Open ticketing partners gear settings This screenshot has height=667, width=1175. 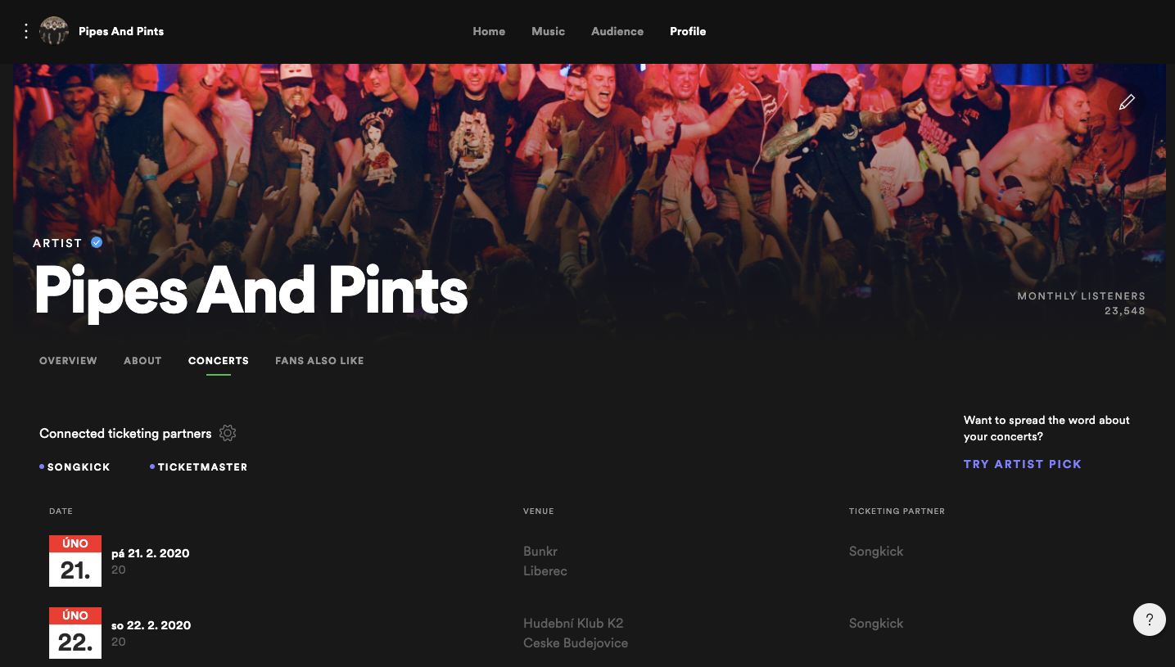(x=228, y=433)
